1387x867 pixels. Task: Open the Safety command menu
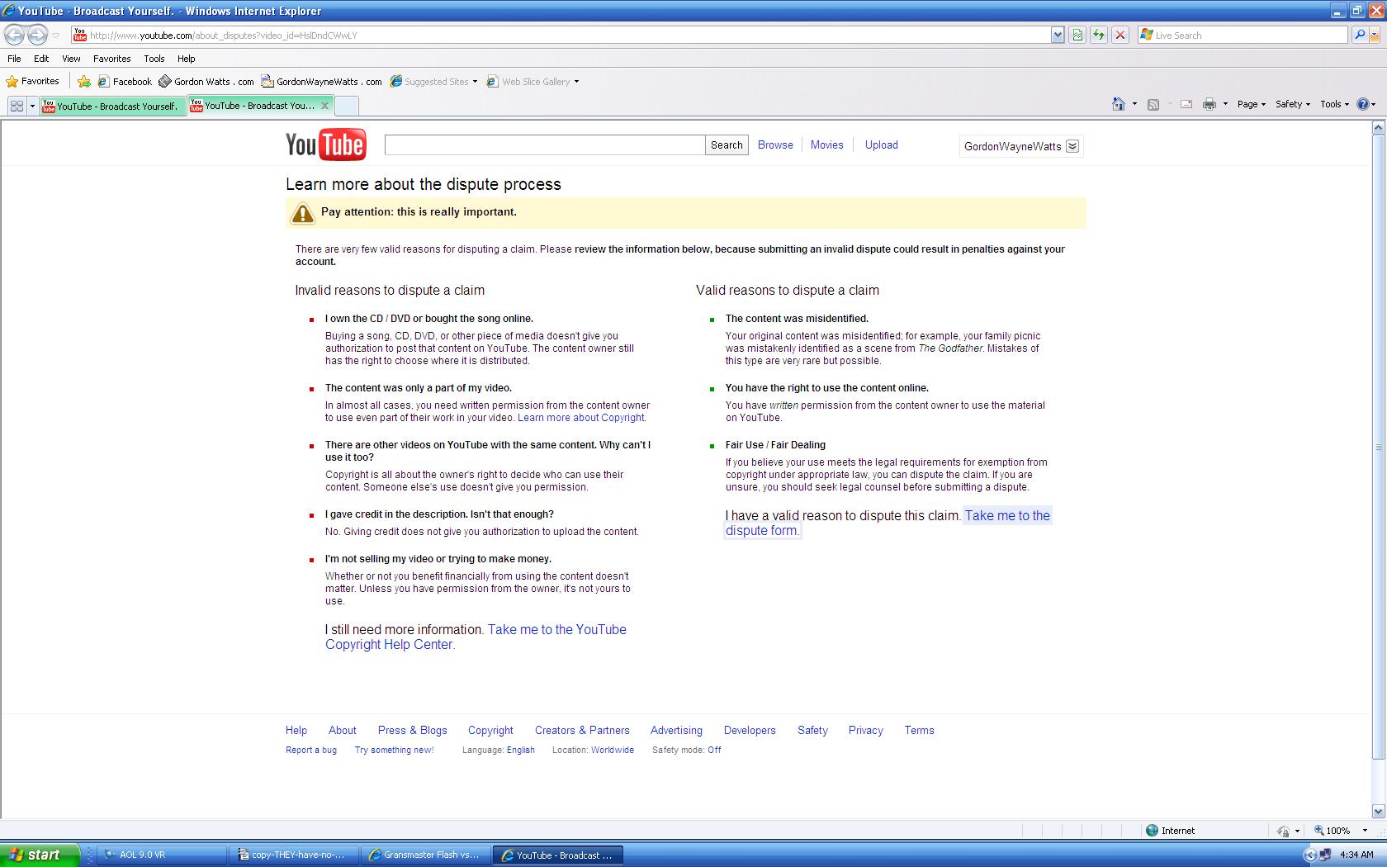coord(1293,104)
